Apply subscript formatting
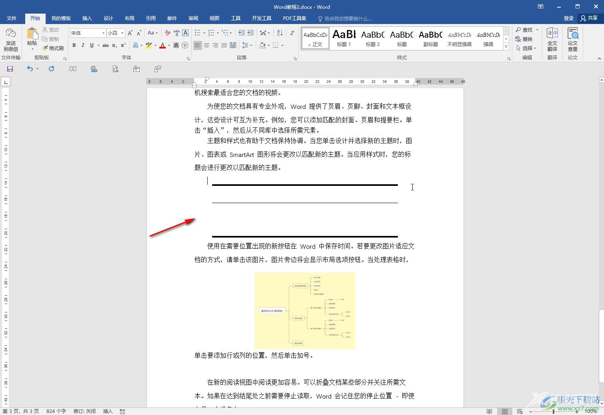 pos(114,45)
